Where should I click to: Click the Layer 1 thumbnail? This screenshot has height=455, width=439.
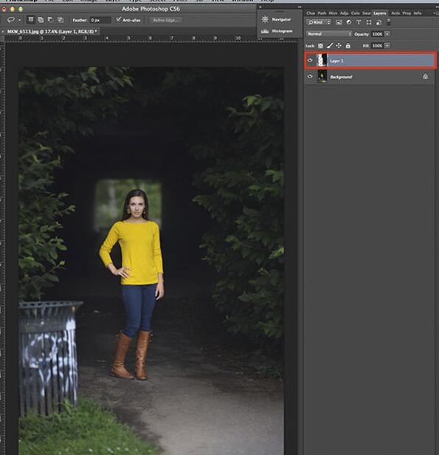322,61
